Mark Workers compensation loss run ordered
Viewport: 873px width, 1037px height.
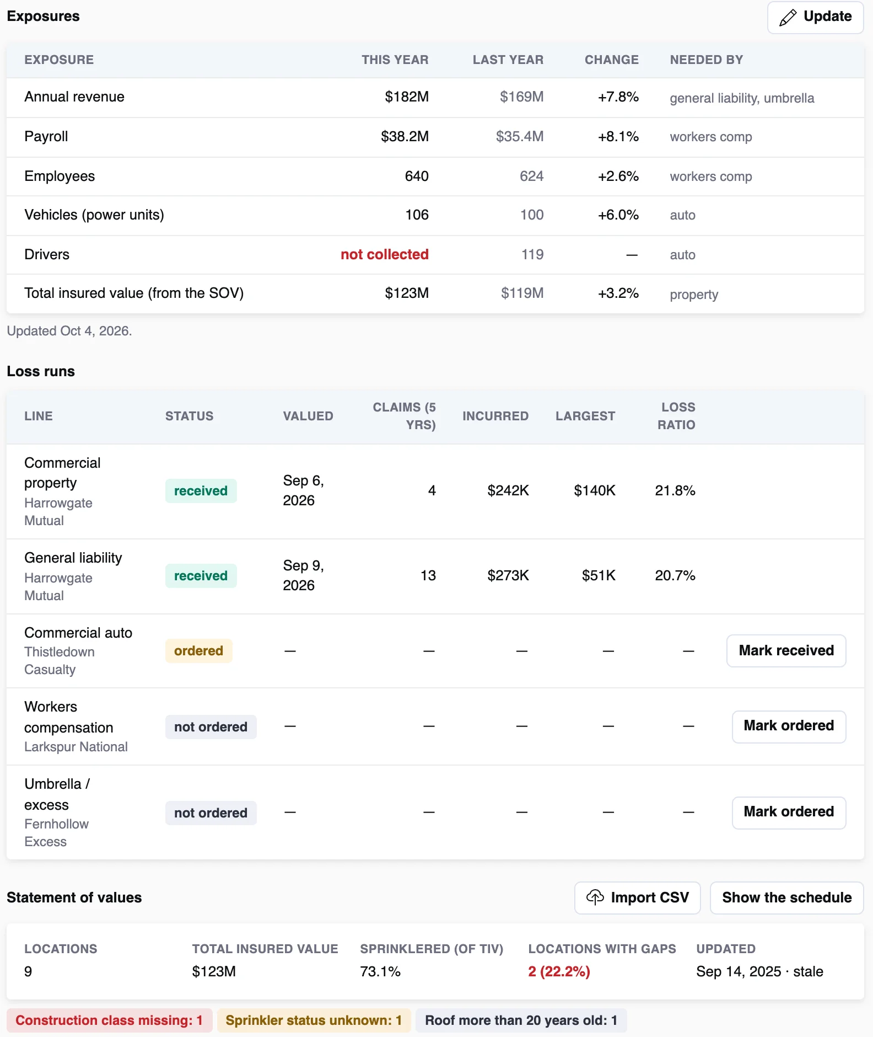click(x=789, y=726)
